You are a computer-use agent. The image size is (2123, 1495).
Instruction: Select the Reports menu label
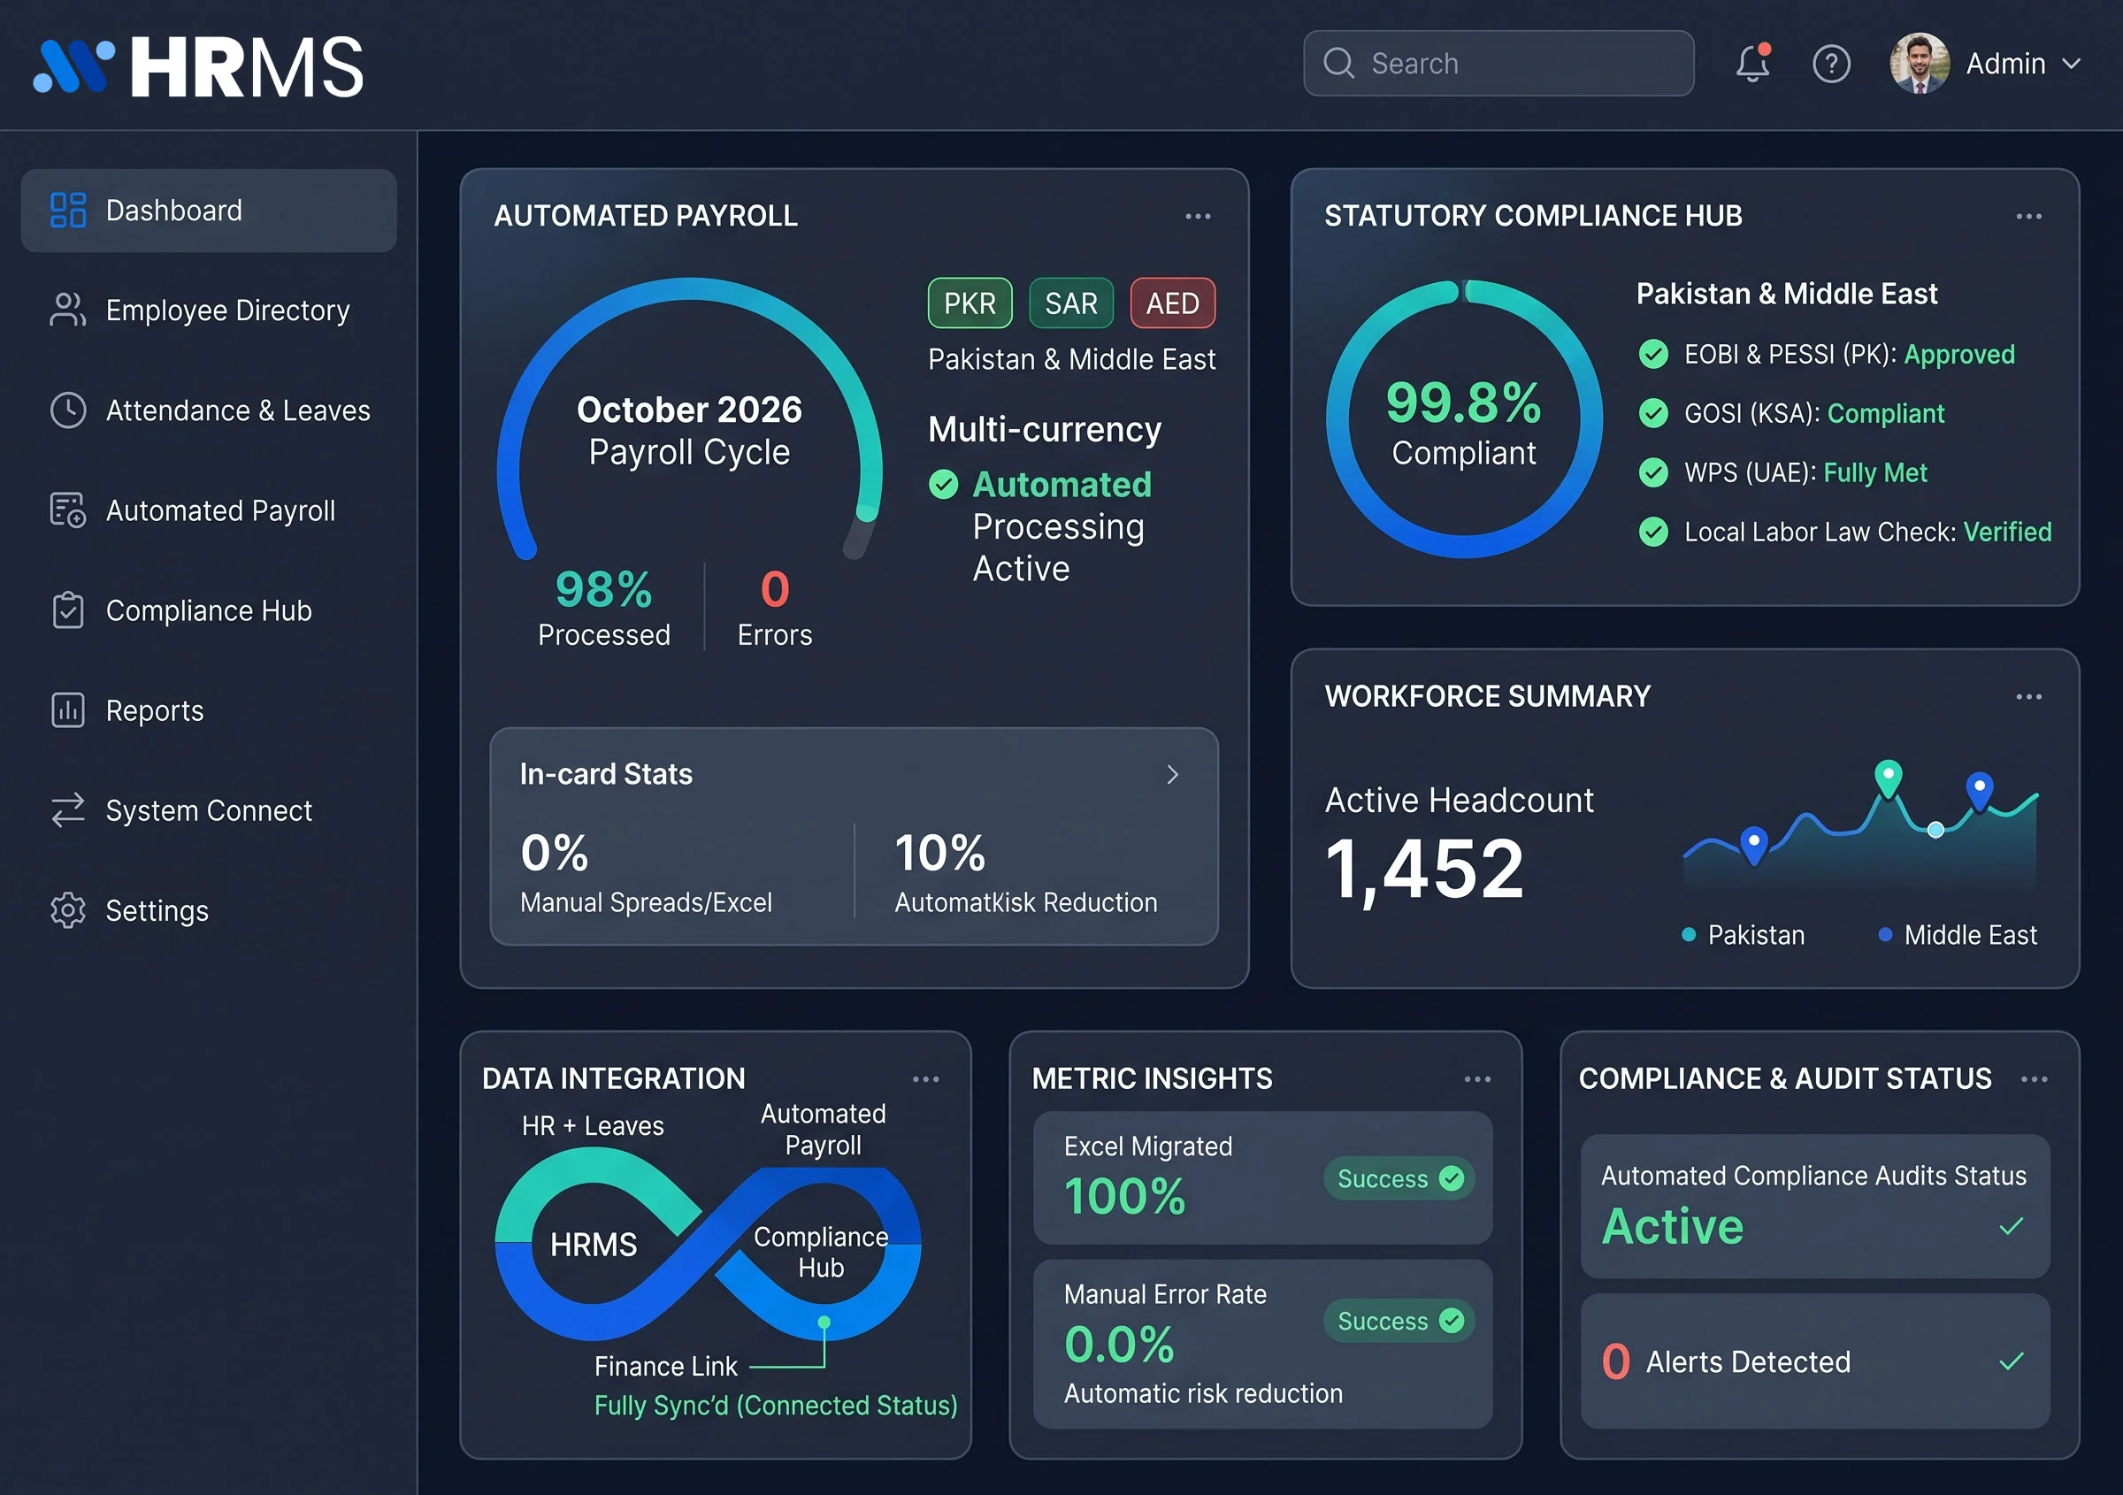point(155,710)
